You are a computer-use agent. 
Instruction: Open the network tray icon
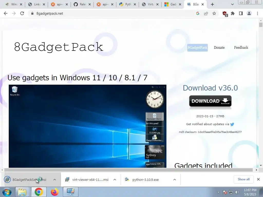[231, 192]
